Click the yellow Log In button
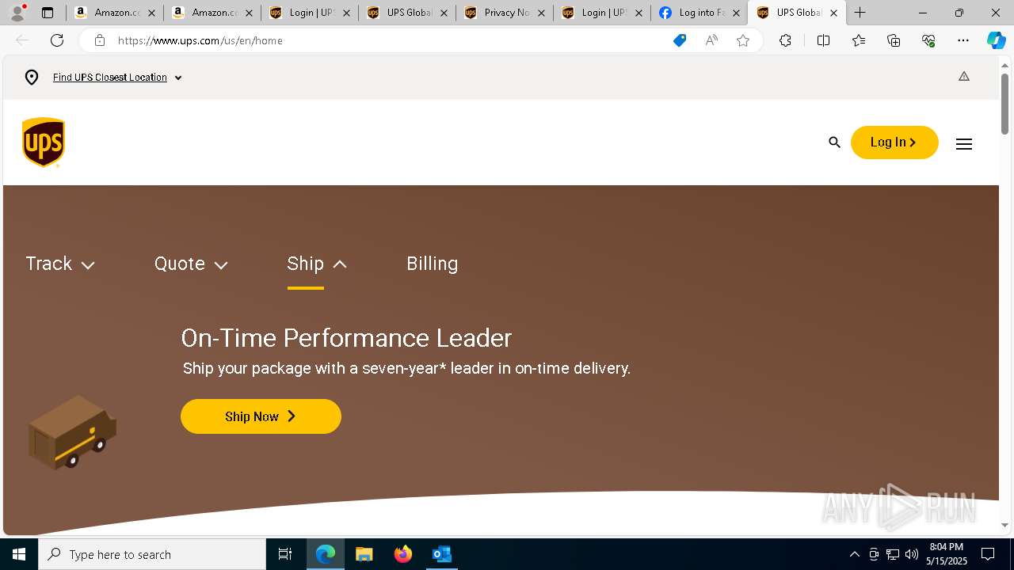 894,142
